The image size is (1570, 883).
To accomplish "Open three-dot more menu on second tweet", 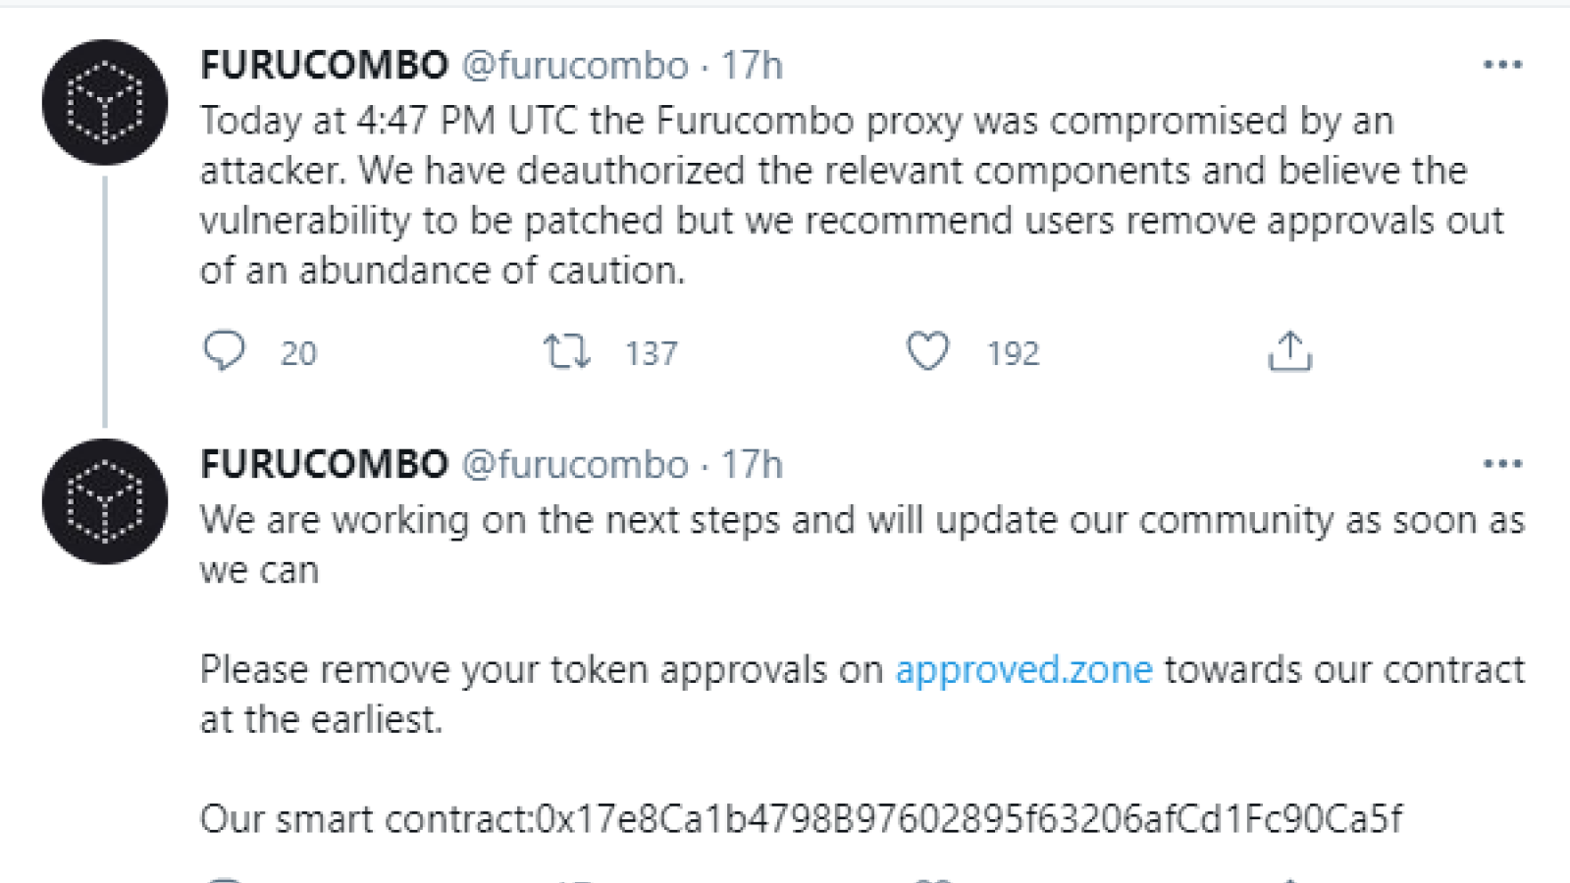I will [x=1502, y=464].
